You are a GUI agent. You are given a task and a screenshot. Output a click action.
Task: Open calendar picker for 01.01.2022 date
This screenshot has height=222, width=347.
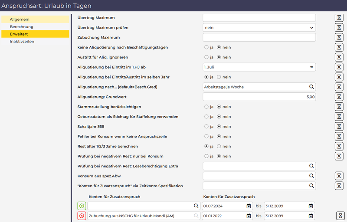249,216
